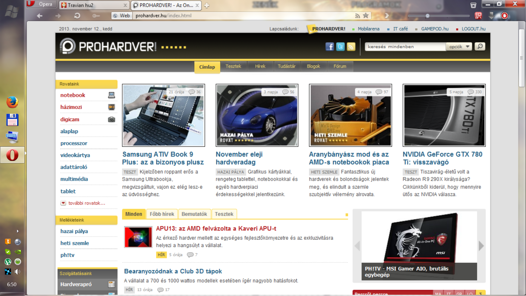
Task: Click the volume speaker tray icon
Action: pos(18,272)
